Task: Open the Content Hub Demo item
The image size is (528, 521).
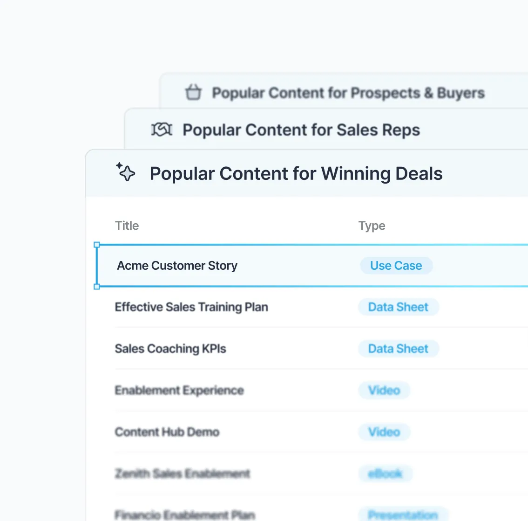Action: [167, 432]
